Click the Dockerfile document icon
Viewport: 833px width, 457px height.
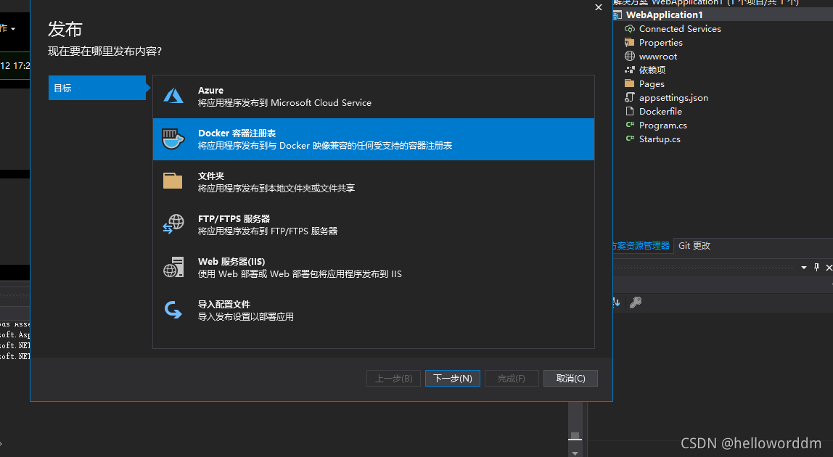(630, 112)
